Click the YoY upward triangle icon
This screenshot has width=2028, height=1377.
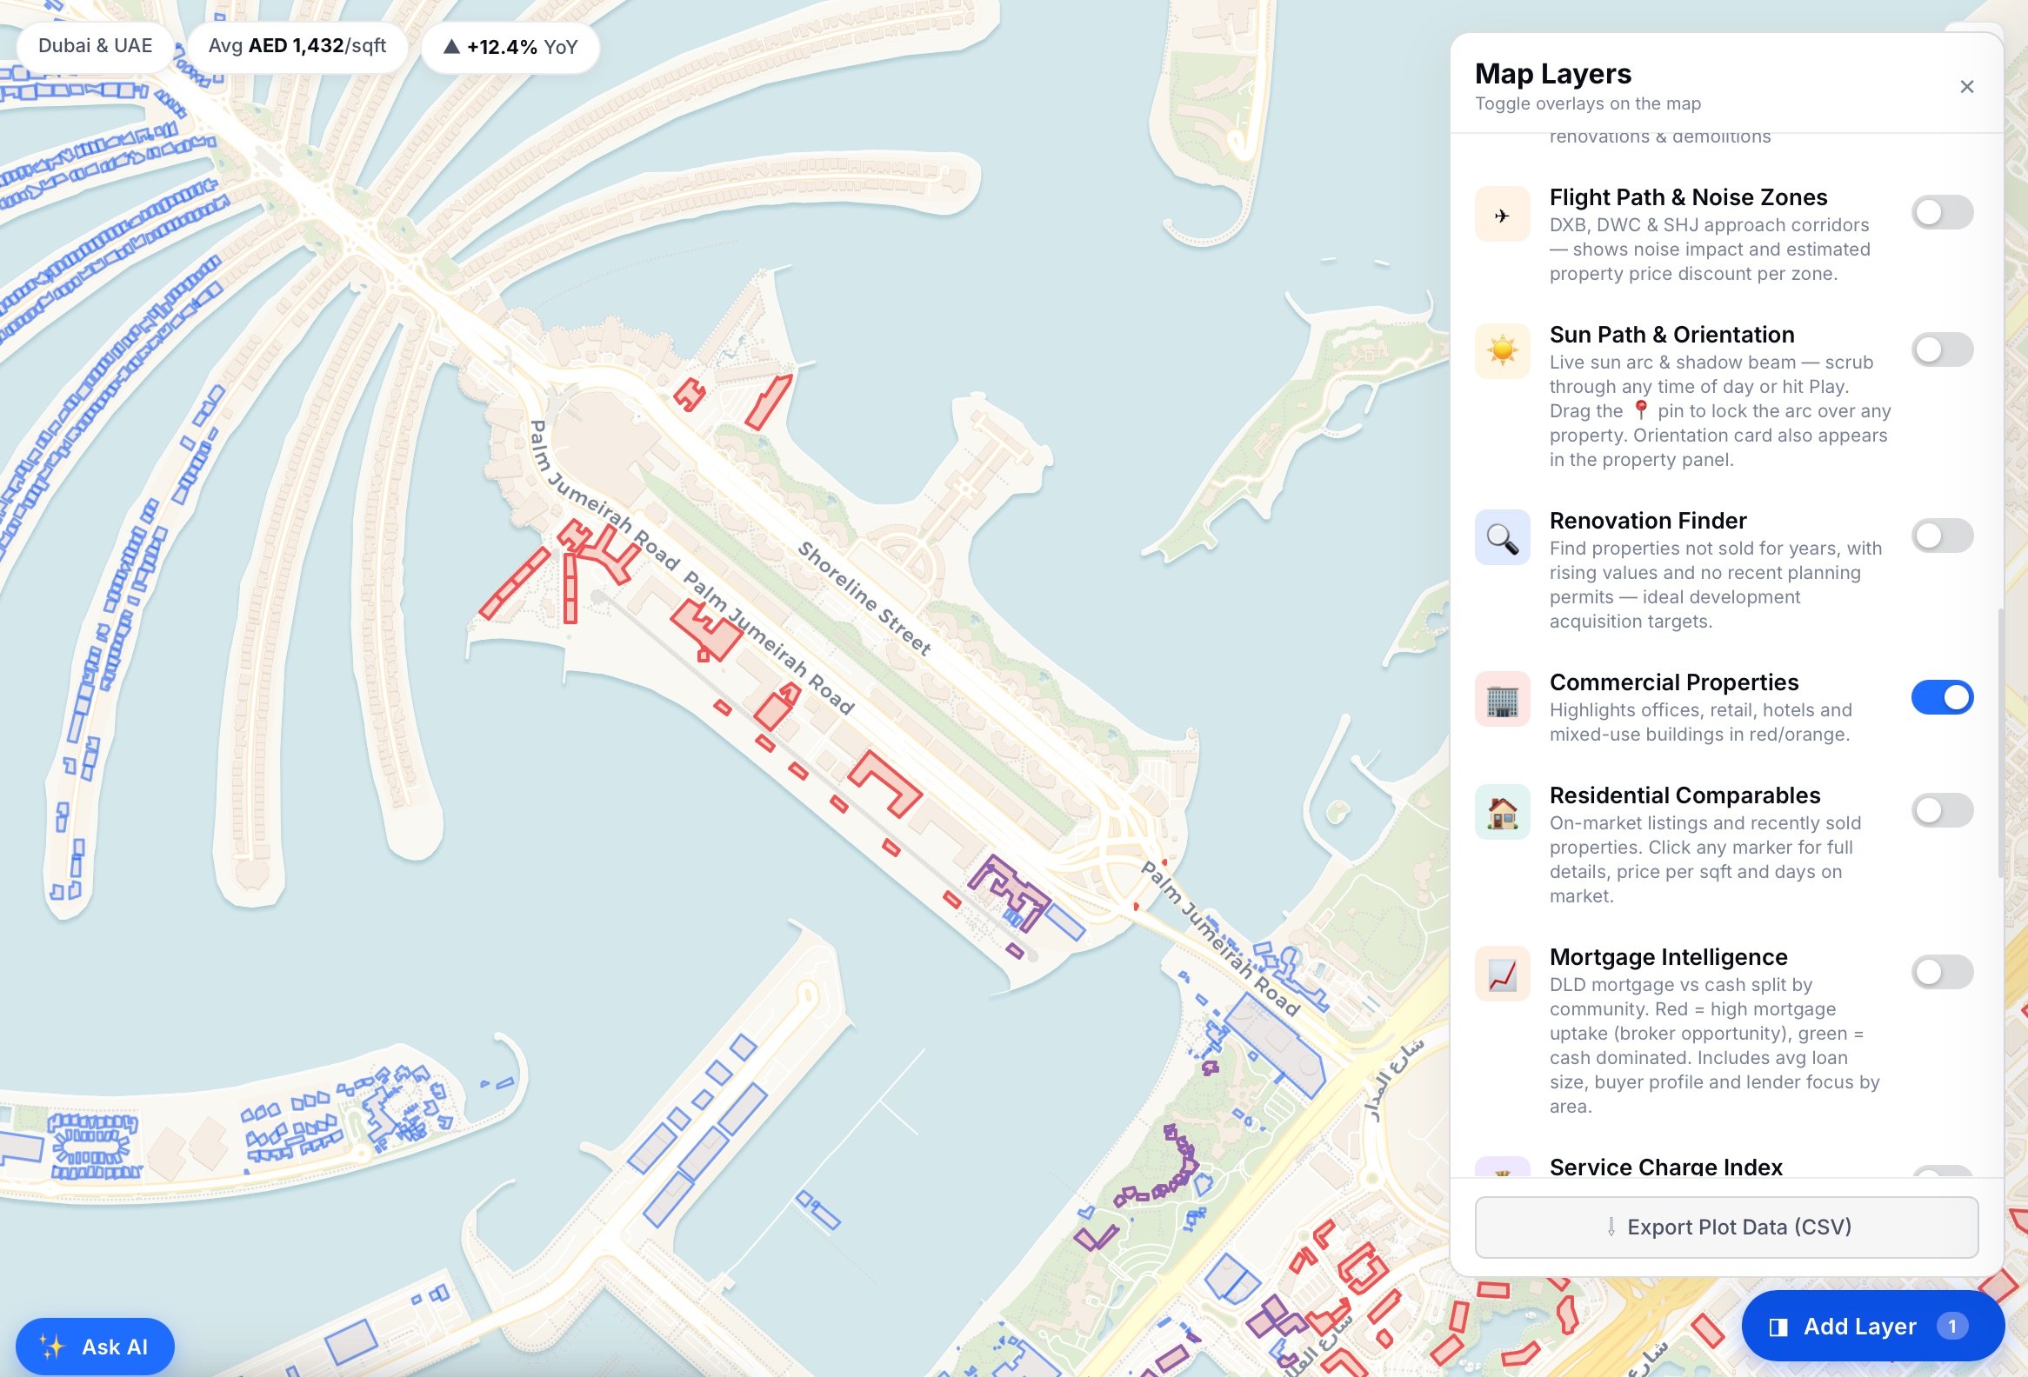[x=451, y=46]
